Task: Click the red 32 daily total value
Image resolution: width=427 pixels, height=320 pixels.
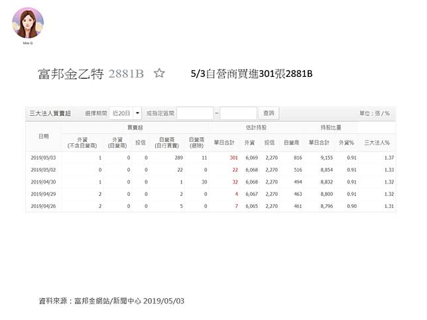Action: (235, 182)
